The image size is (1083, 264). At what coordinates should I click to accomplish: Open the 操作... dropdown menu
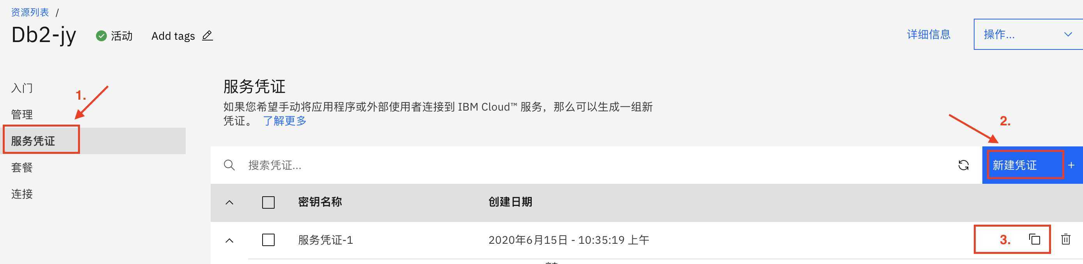(1028, 34)
